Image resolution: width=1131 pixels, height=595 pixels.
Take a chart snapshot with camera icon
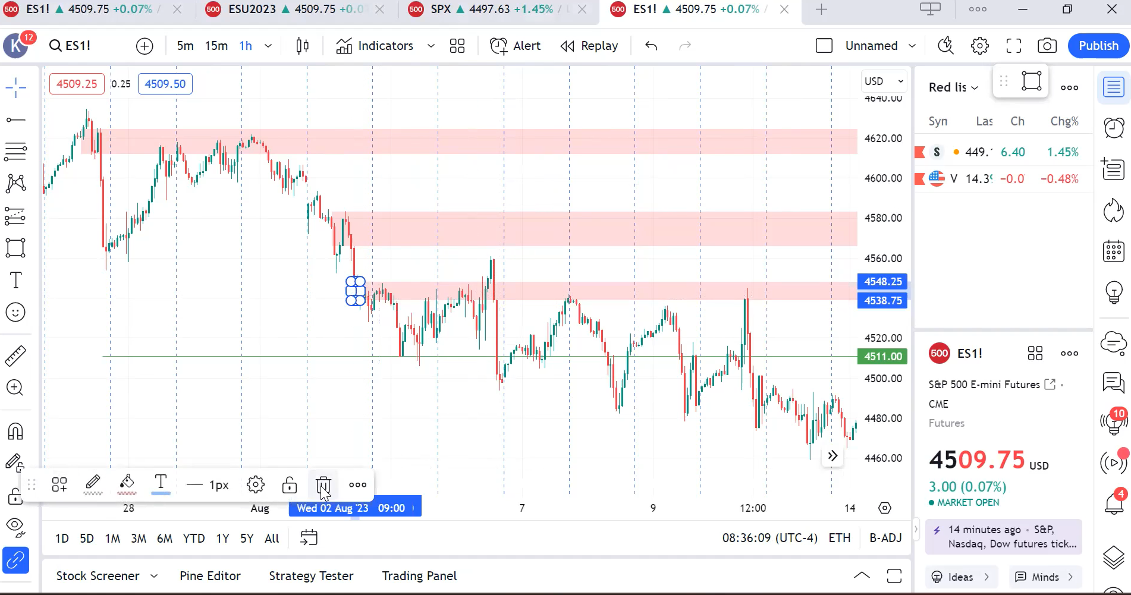(x=1047, y=46)
